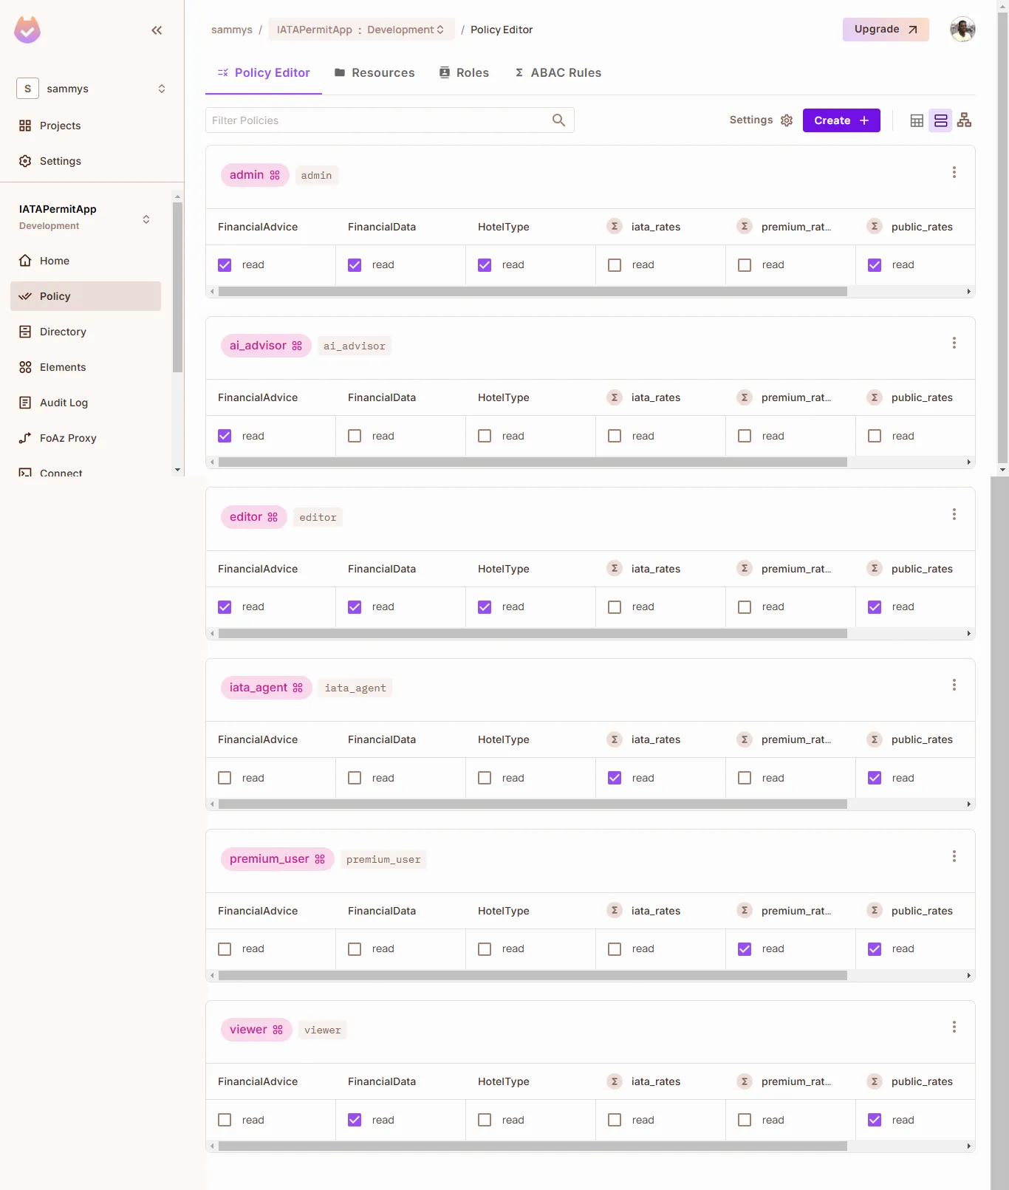Open the sammys workspace switcher dropdown
The width and height of the screenshot is (1009, 1190).
coord(91,89)
